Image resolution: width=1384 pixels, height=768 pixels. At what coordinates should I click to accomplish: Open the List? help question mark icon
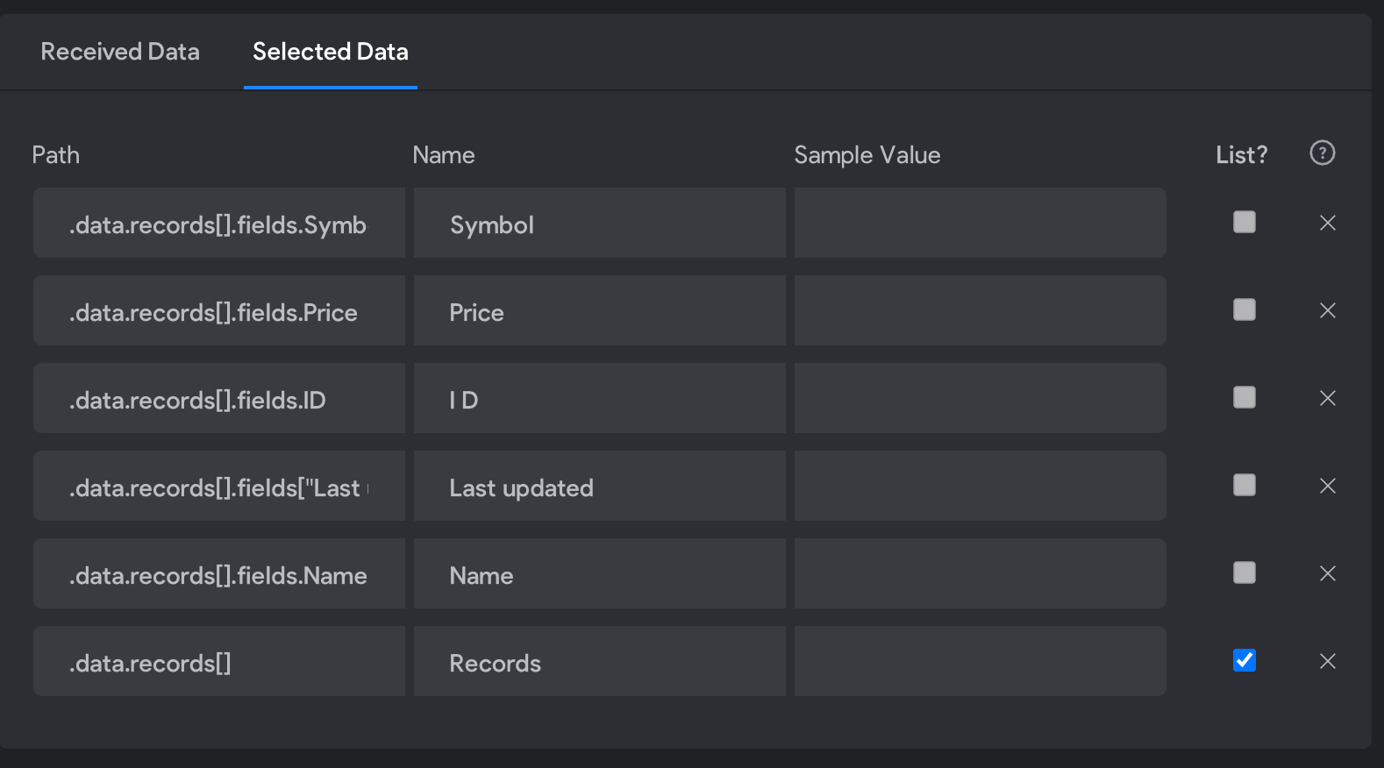click(1323, 153)
